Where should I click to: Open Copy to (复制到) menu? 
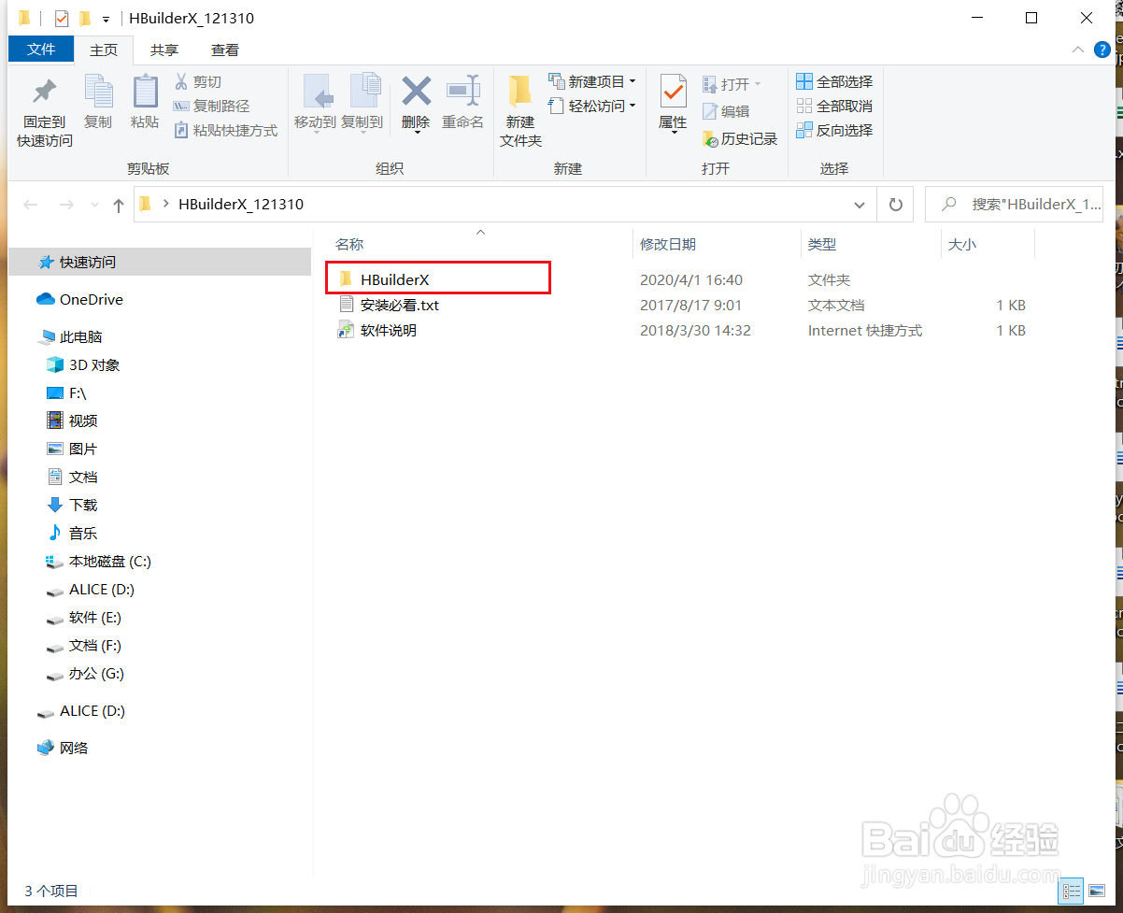362,103
